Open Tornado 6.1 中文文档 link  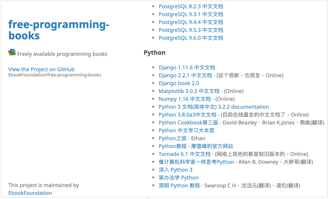click(185, 154)
